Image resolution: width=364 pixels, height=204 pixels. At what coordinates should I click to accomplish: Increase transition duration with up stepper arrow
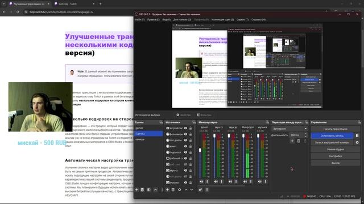[305, 134]
